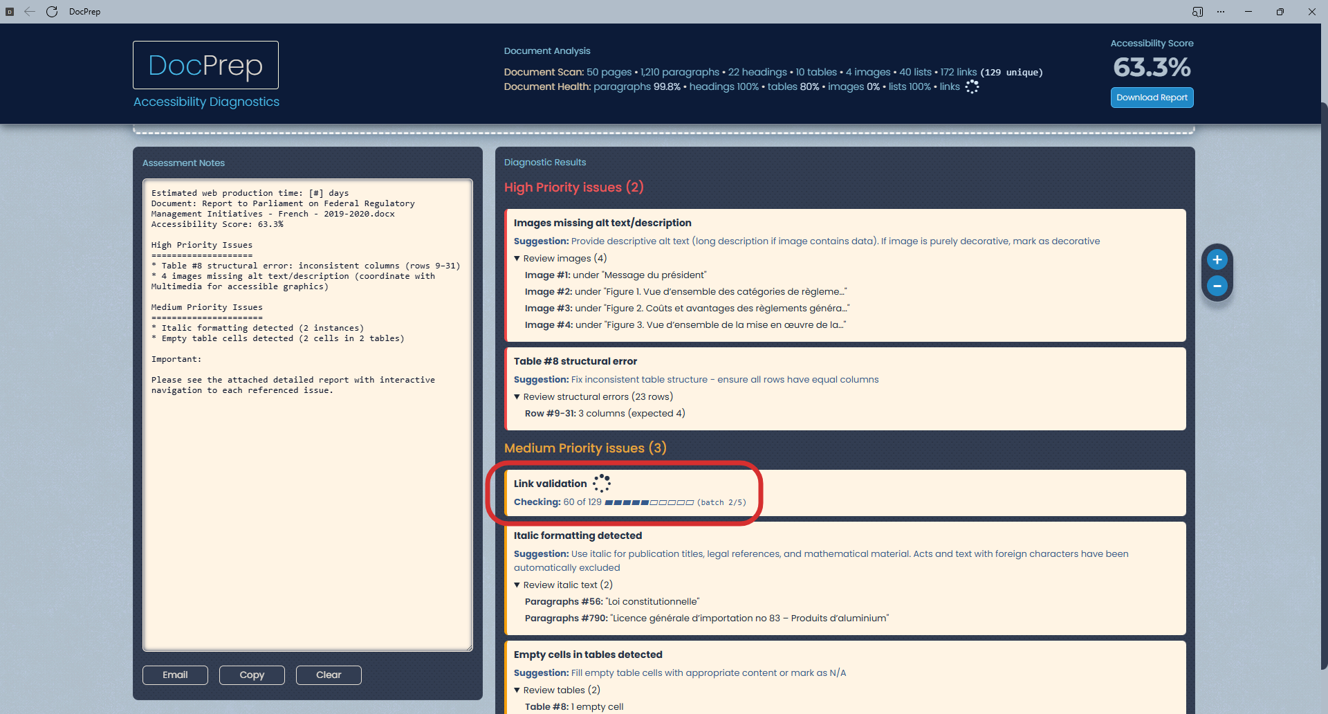The width and height of the screenshot is (1328, 714).
Task: Click the browser-style back arrow
Action: [30, 12]
